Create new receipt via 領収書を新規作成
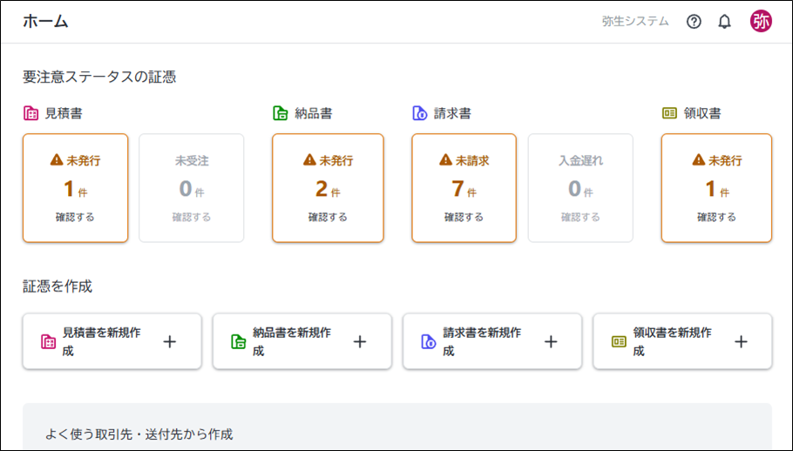Viewport: 793px width, 451px height. pos(682,341)
